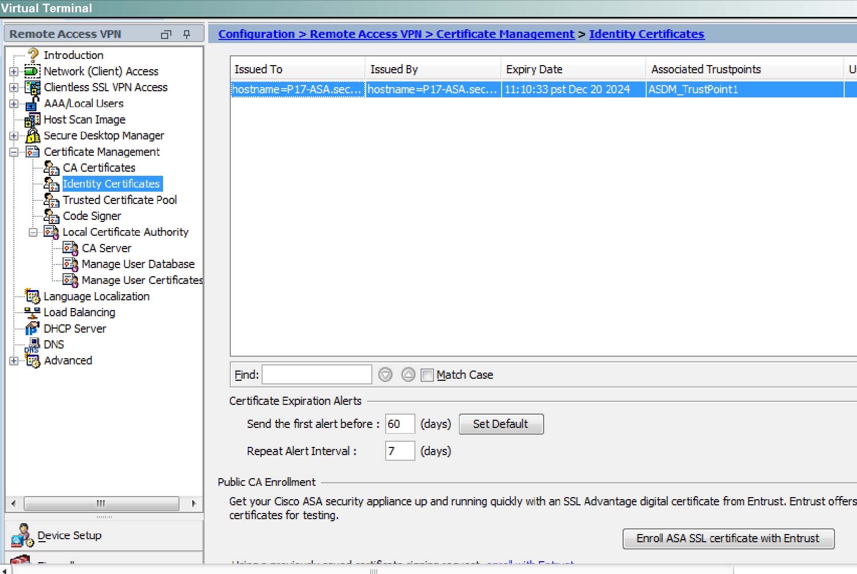The height and width of the screenshot is (574, 857).
Task: Click the Introduction question mark icon
Action: tap(33, 54)
